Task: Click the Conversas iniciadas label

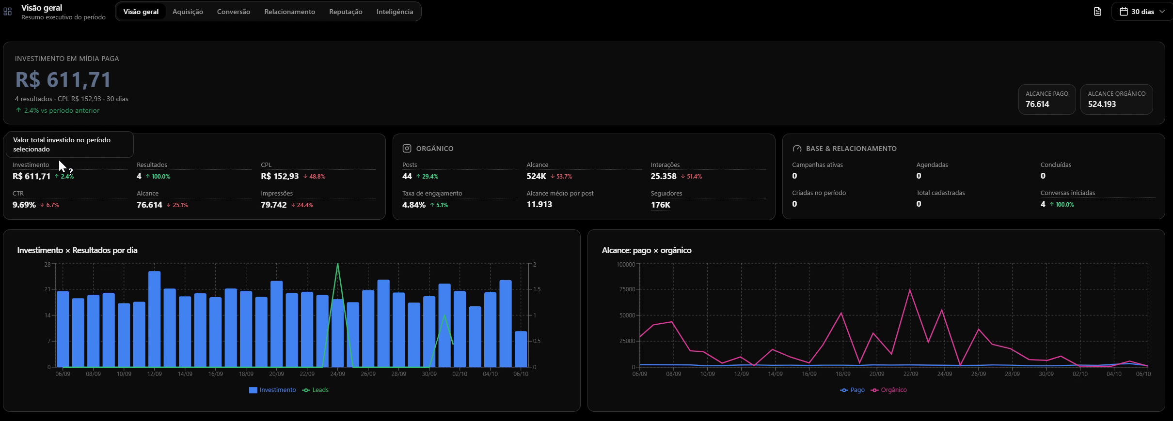Action: click(x=1068, y=193)
